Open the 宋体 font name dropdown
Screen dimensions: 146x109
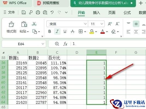[x=85, y=24]
